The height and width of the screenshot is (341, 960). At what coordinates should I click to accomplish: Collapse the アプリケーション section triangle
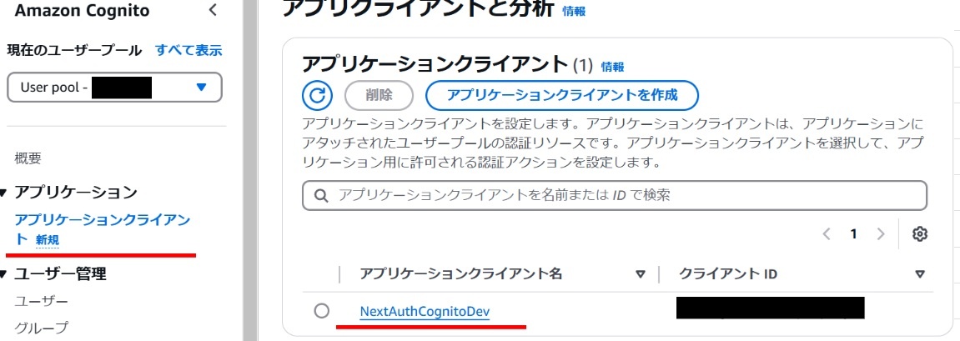(x=3, y=193)
